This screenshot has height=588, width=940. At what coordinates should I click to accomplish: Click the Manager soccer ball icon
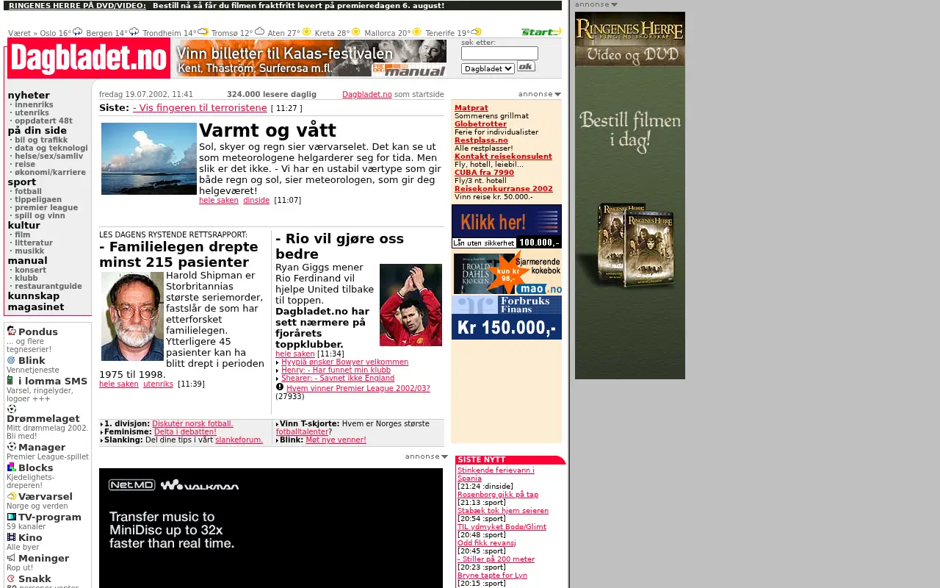click(11, 446)
